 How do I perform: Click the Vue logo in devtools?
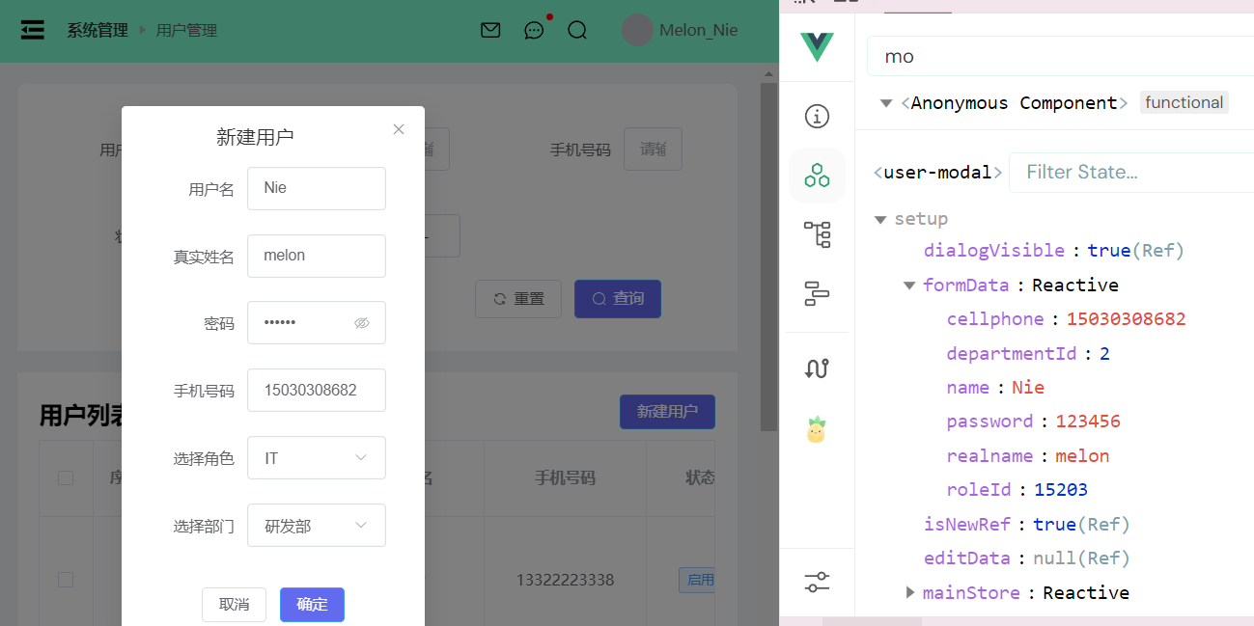click(817, 47)
